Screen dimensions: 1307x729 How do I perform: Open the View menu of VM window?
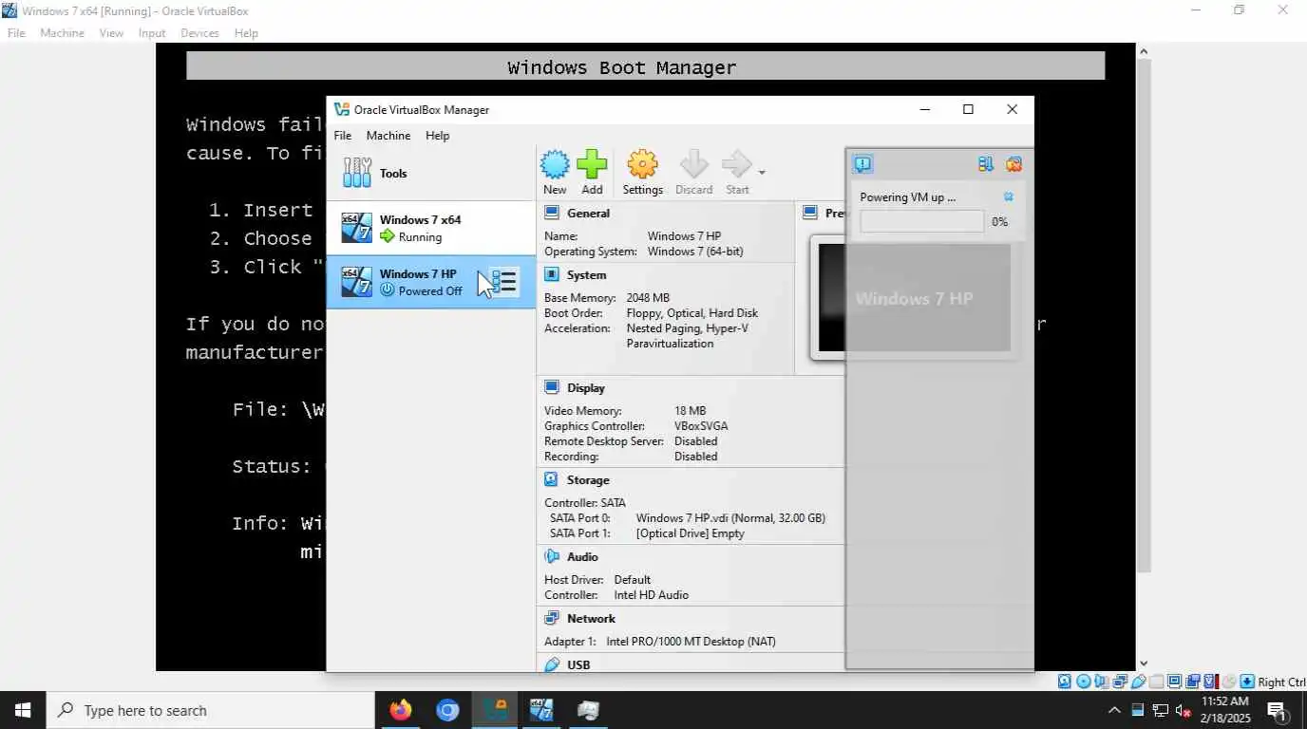tap(111, 33)
